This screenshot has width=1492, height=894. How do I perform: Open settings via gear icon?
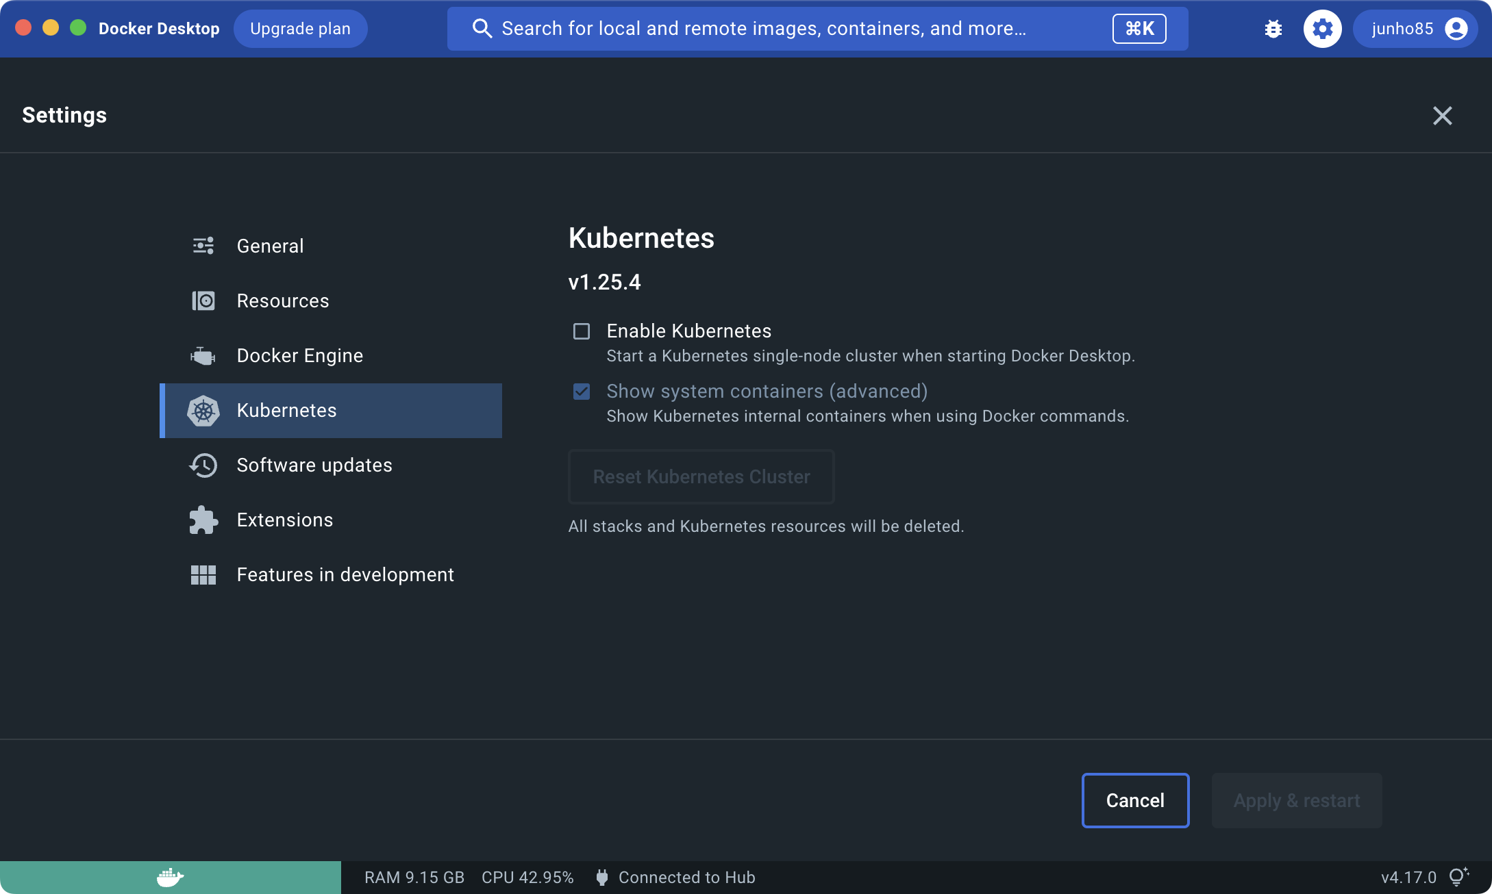pos(1322,29)
